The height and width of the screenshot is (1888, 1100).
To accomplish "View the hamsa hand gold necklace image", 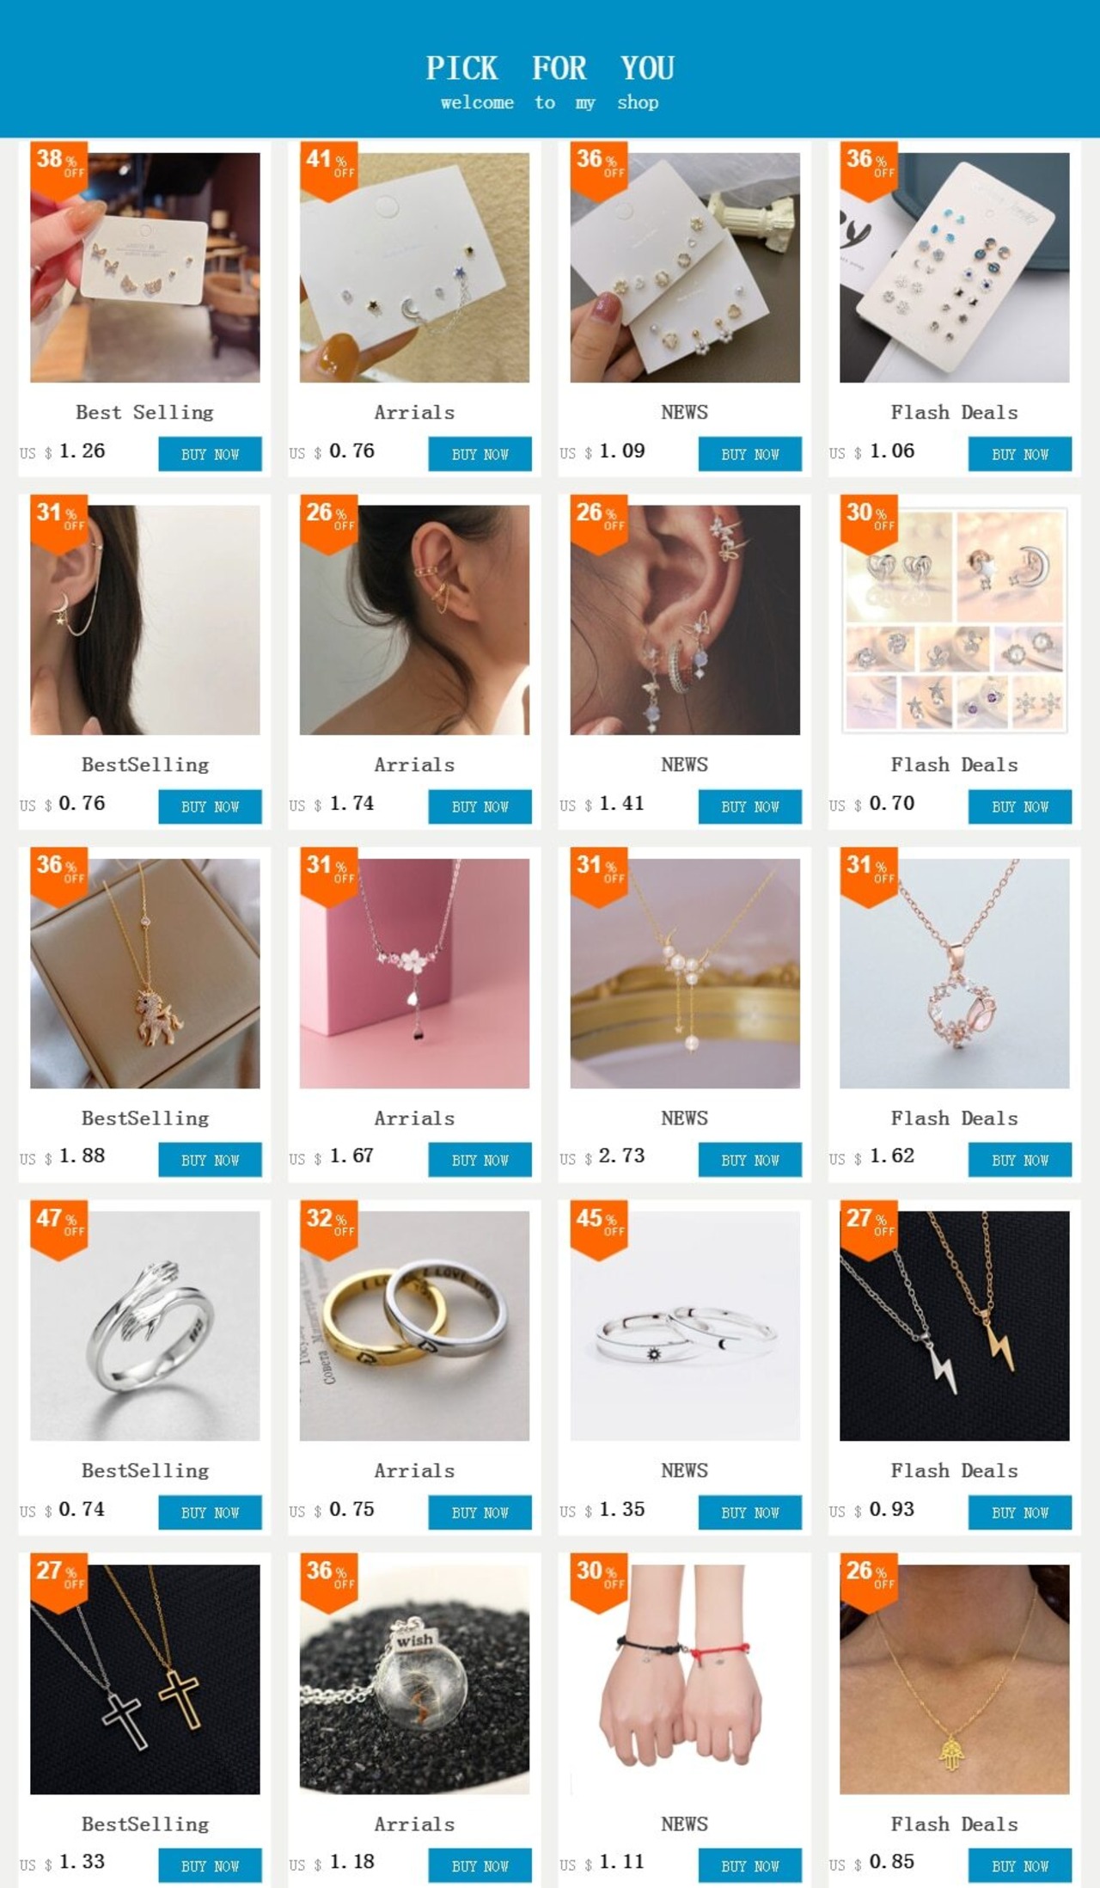I will (955, 1679).
